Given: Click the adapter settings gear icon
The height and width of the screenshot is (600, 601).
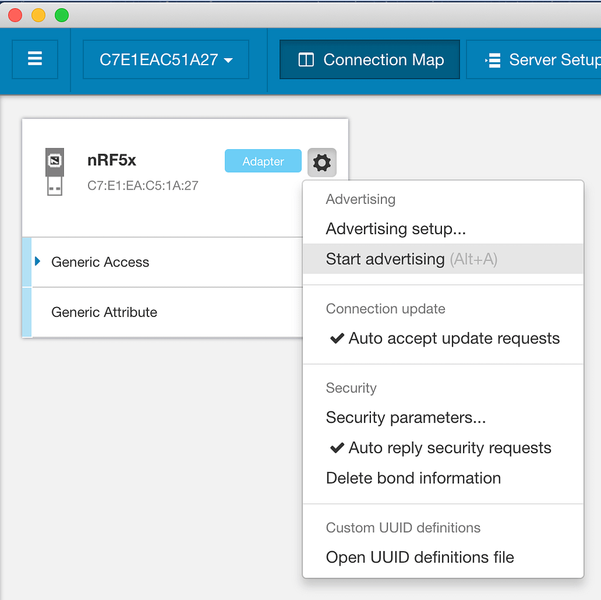Looking at the screenshot, I should [x=322, y=163].
